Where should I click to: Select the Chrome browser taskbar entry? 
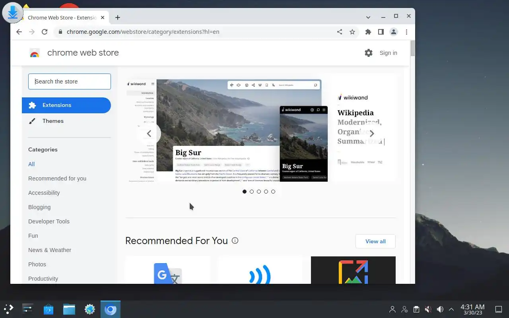(111, 309)
